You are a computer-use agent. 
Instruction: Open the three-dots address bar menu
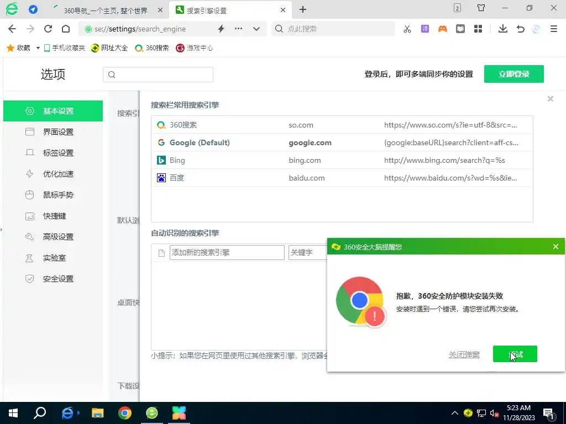coord(238,29)
